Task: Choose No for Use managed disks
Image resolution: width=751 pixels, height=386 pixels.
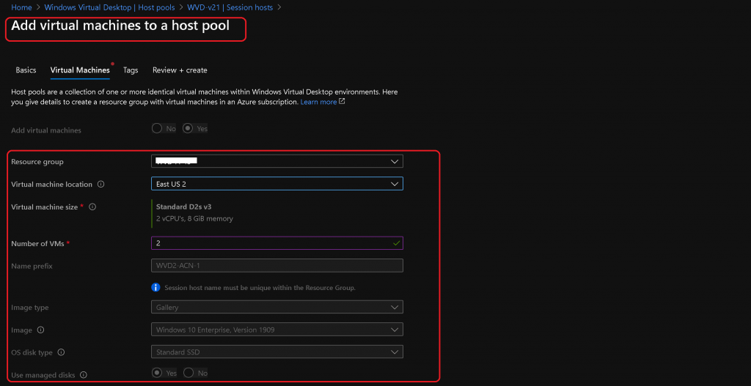Action: tap(188, 373)
